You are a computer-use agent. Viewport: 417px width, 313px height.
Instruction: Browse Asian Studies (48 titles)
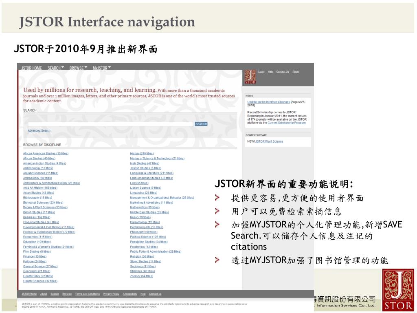pos(38,193)
